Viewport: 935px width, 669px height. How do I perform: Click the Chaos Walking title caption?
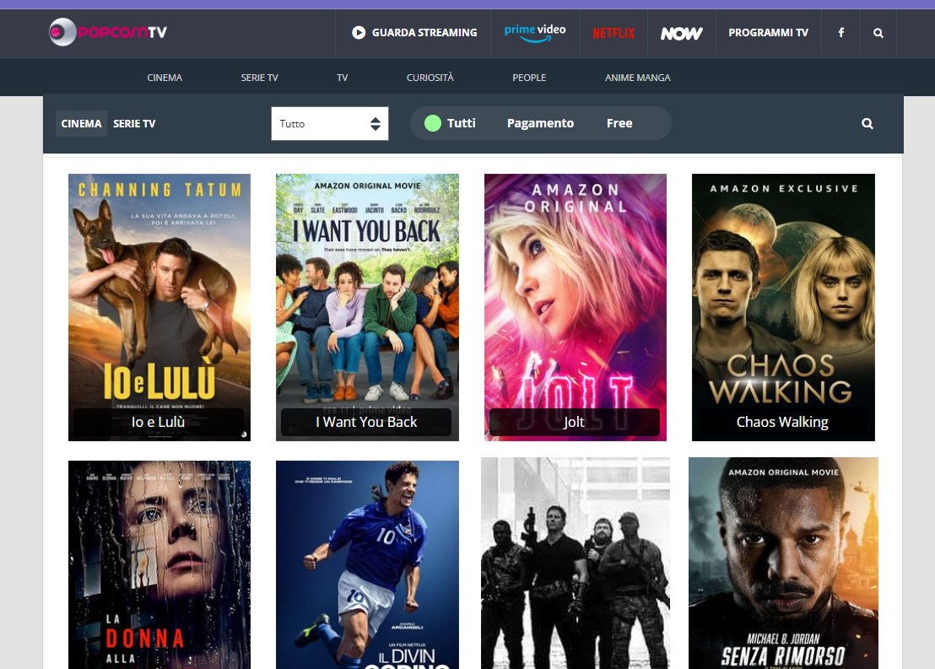click(x=782, y=422)
